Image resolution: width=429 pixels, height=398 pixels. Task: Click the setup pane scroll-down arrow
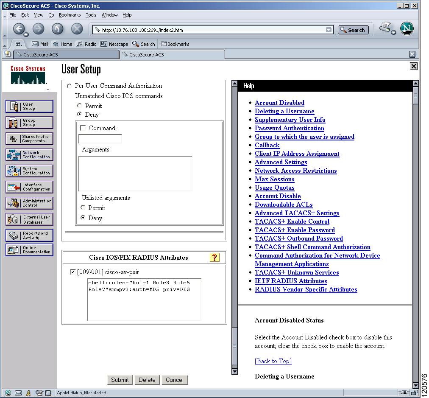tap(234, 371)
